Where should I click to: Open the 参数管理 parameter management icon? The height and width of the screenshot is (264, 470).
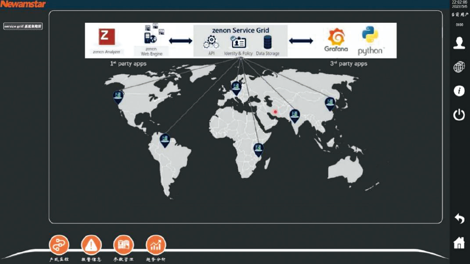click(123, 245)
